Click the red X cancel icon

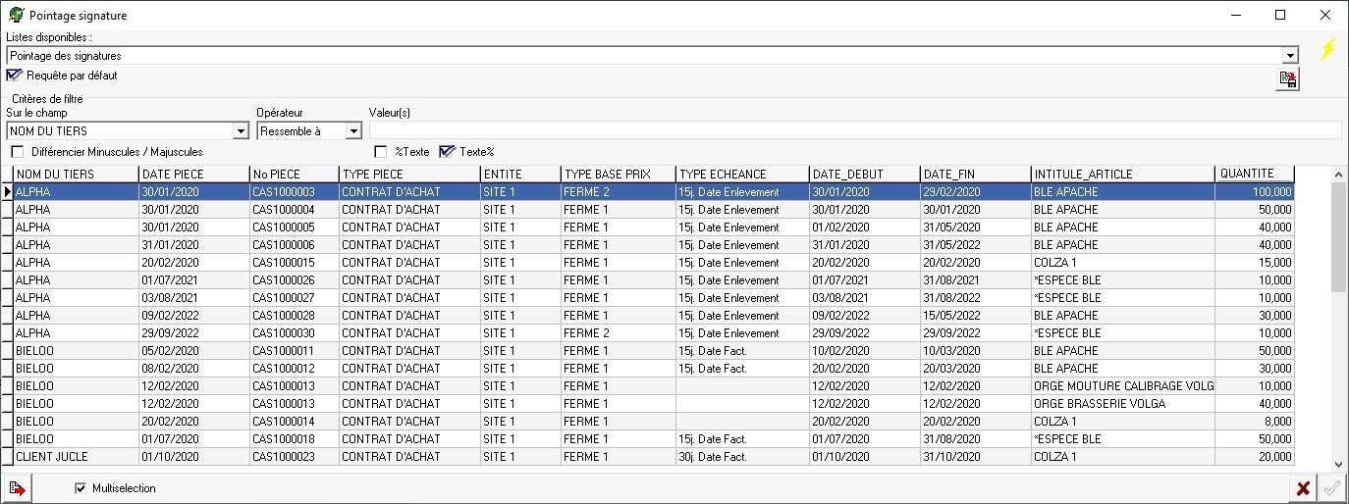[x=1303, y=488]
